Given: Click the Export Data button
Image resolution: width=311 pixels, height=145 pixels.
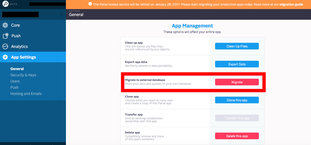Looking at the screenshot, I should pos(237,64).
